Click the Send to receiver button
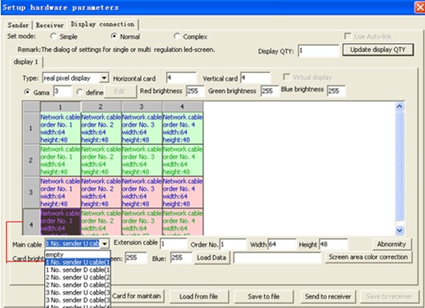This screenshot has height=308, width=425. 327,297
